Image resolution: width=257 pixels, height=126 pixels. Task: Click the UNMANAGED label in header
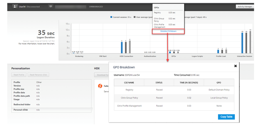click(96, 7)
